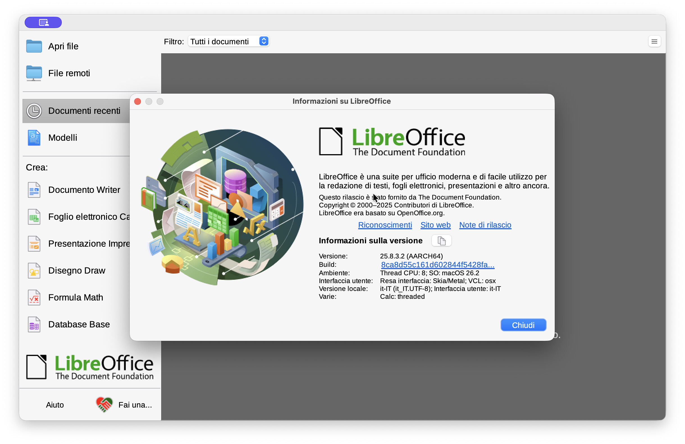This screenshot has width=685, height=444.
Task: Open a new Formula Math
Action: click(x=76, y=298)
